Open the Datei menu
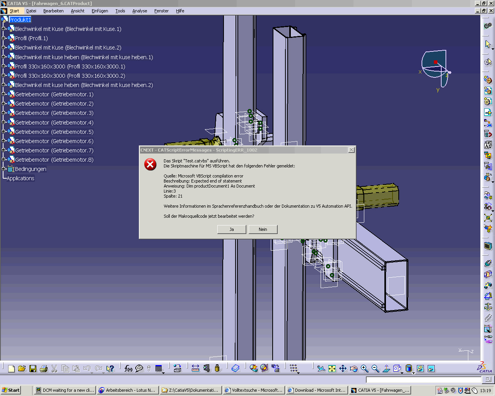The height and width of the screenshot is (396, 495). click(31, 11)
